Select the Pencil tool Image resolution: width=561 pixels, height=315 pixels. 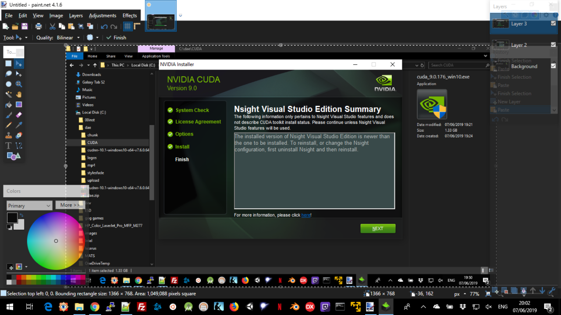8,125
